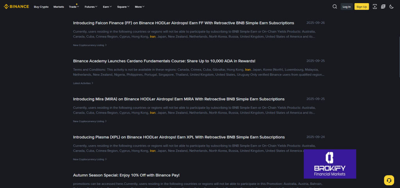
Task: Click the Brokify Financial Markets banner
Action: pyautogui.click(x=330, y=164)
